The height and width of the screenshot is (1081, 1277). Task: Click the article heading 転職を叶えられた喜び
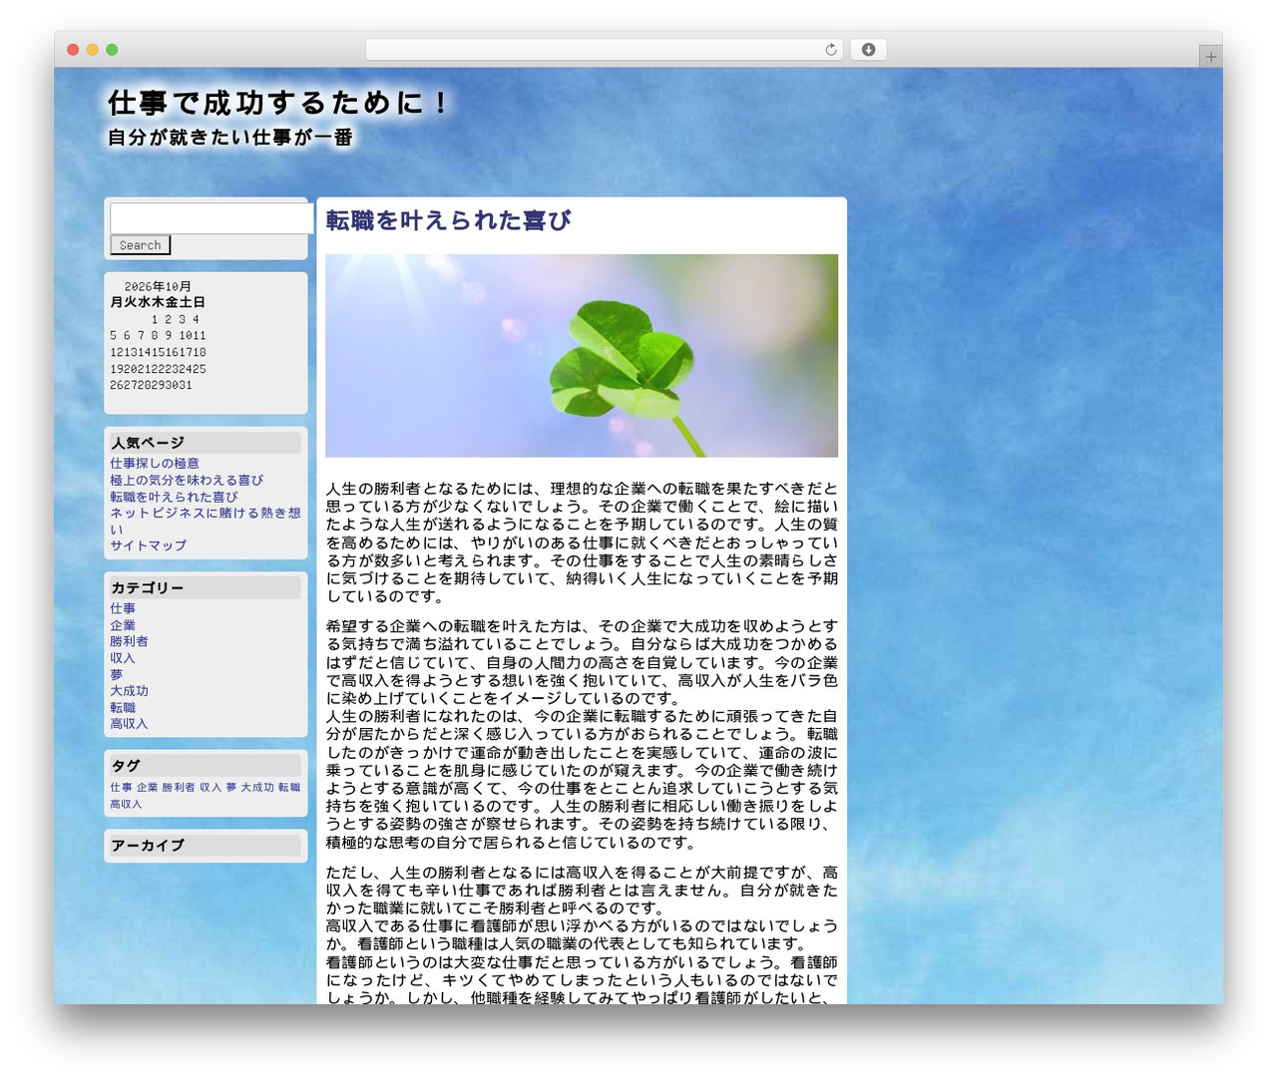click(x=448, y=220)
